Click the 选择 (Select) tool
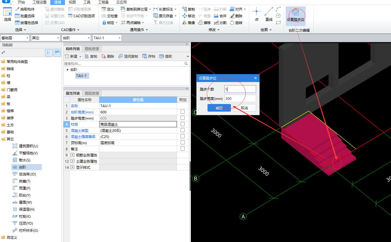Screen dimensions: 391x242 point(7,15)
